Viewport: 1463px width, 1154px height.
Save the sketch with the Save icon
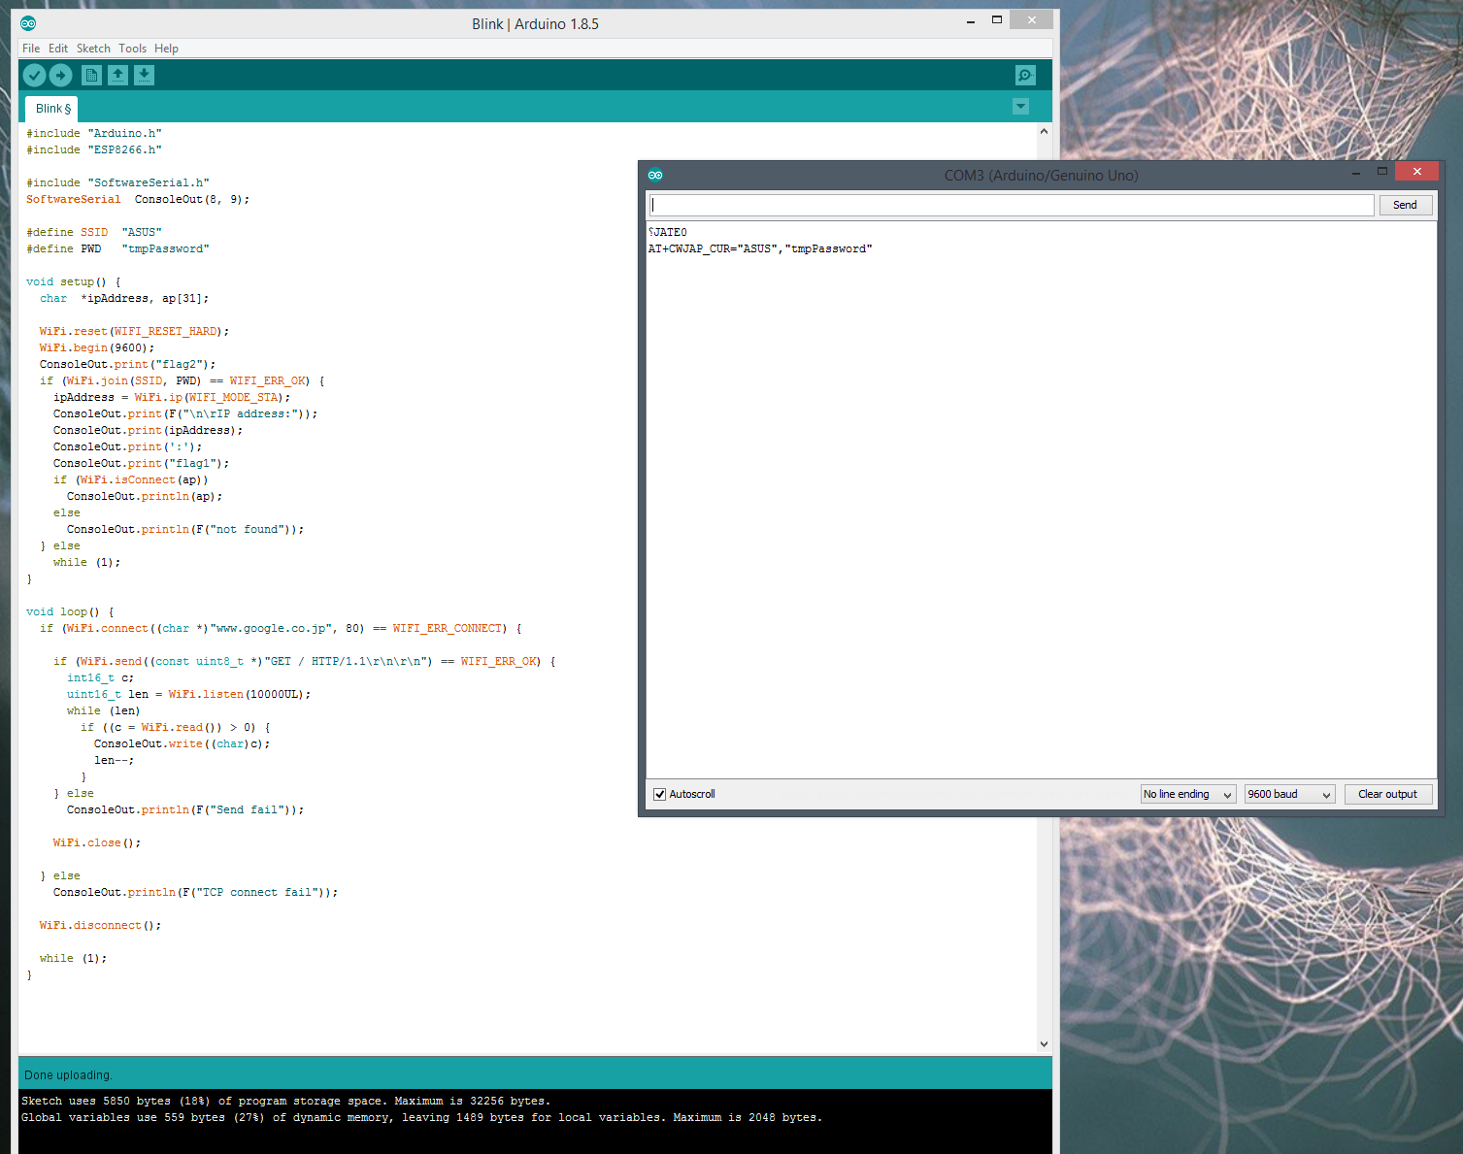coord(144,75)
